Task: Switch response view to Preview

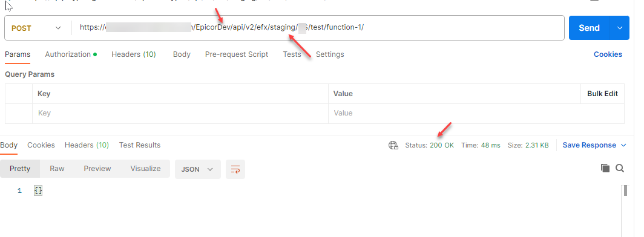Action: (97, 169)
